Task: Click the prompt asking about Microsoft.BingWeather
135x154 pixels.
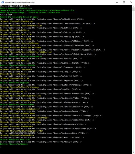Action: (x=42, y=19)
